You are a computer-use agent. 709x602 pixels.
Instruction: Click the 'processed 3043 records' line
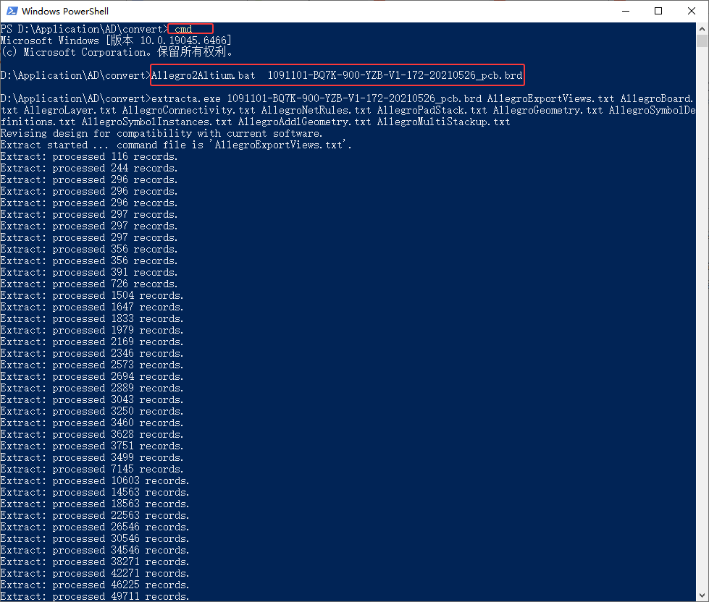coord(92,399)
